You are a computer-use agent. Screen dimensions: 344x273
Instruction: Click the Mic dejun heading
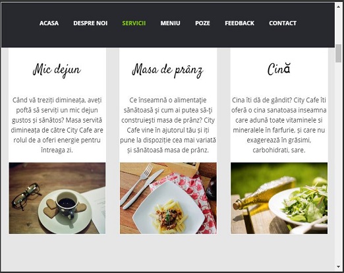point(57,70)
